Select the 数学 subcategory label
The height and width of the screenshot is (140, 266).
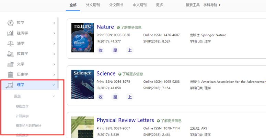[18, 96]
